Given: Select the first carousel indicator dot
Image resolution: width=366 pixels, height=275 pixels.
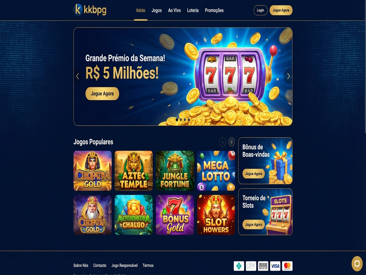Looking at the screenshot, I should (177, 119).
